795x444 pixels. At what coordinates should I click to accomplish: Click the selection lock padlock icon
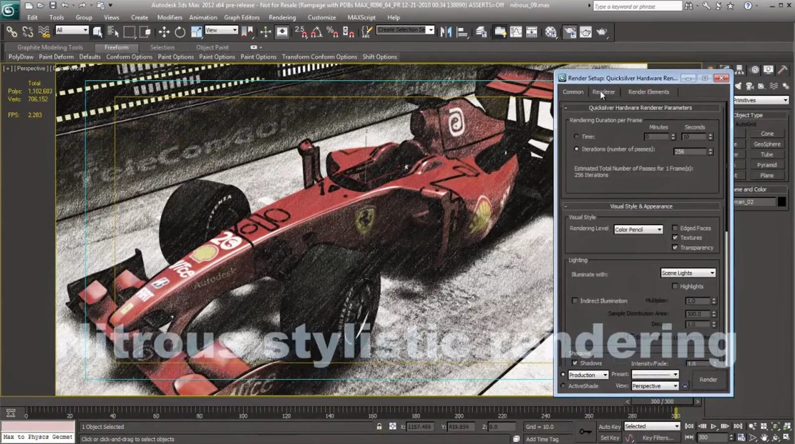point(379,426)
